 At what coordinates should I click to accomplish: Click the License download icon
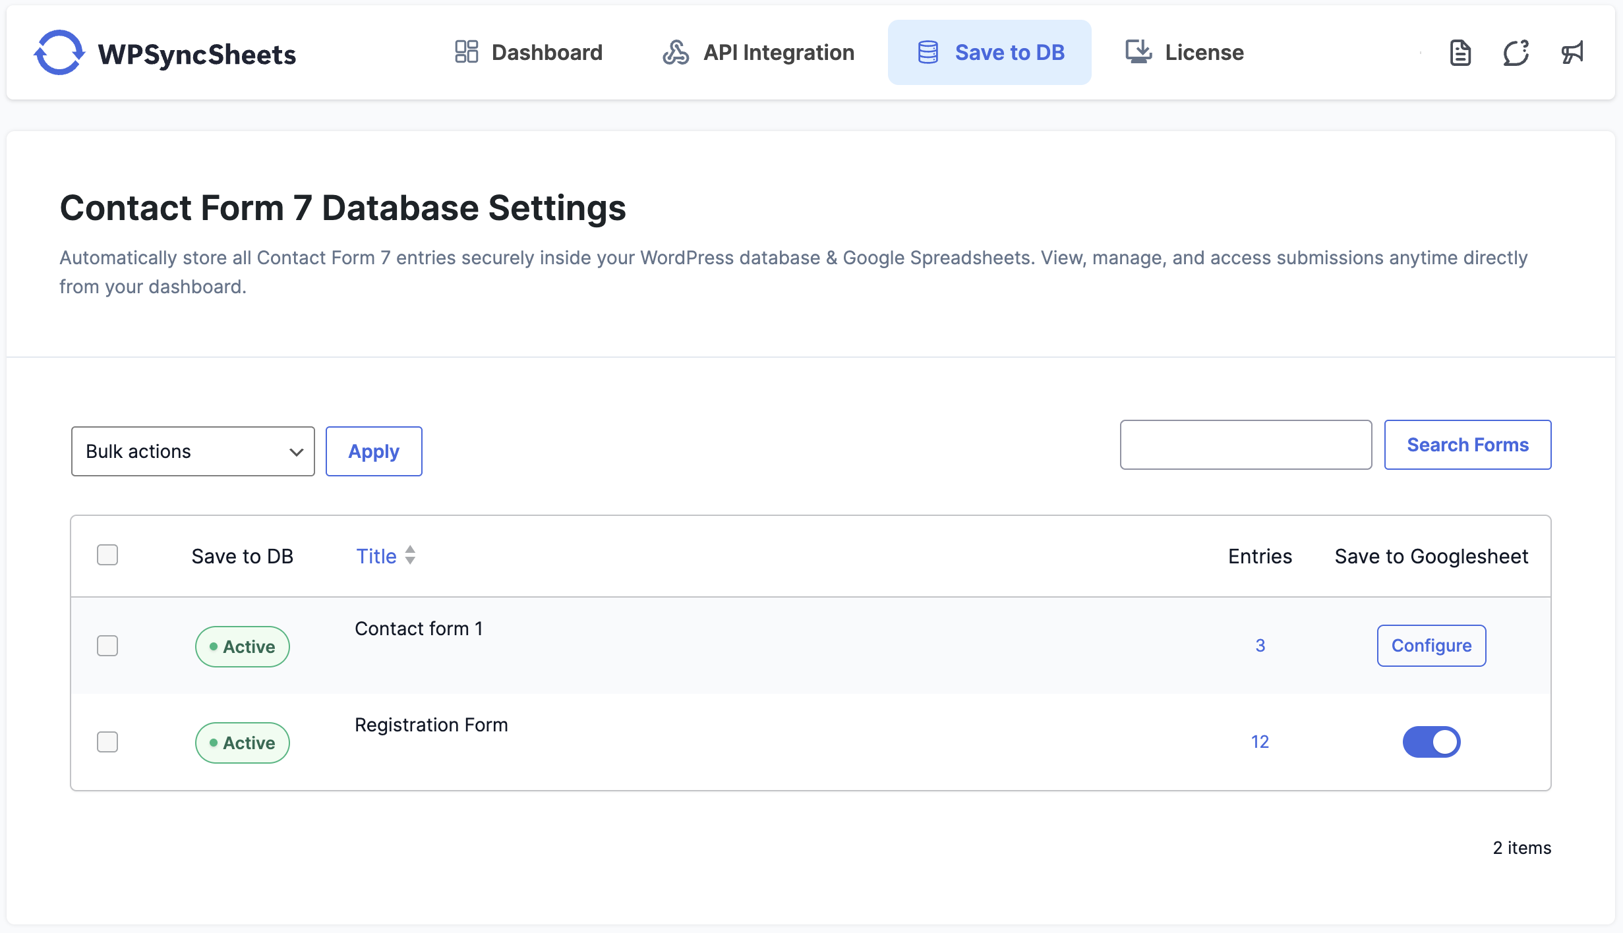coord(1138,51)
